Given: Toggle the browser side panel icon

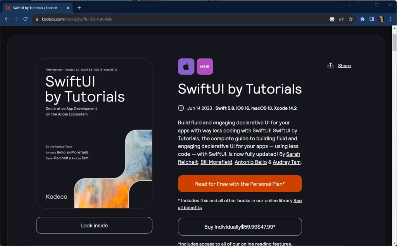Looking at the screenshot, I should [x=372, y=19].
